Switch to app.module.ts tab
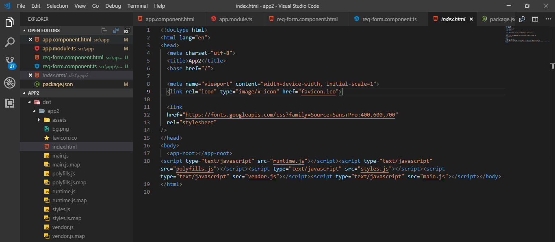 pyautogui.click(x=236, y=19)
